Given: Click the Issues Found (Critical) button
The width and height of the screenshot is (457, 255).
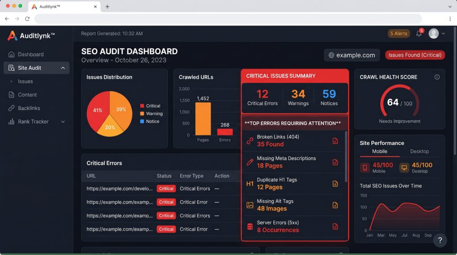Looking at the screenshot, I should pos(415,55).
